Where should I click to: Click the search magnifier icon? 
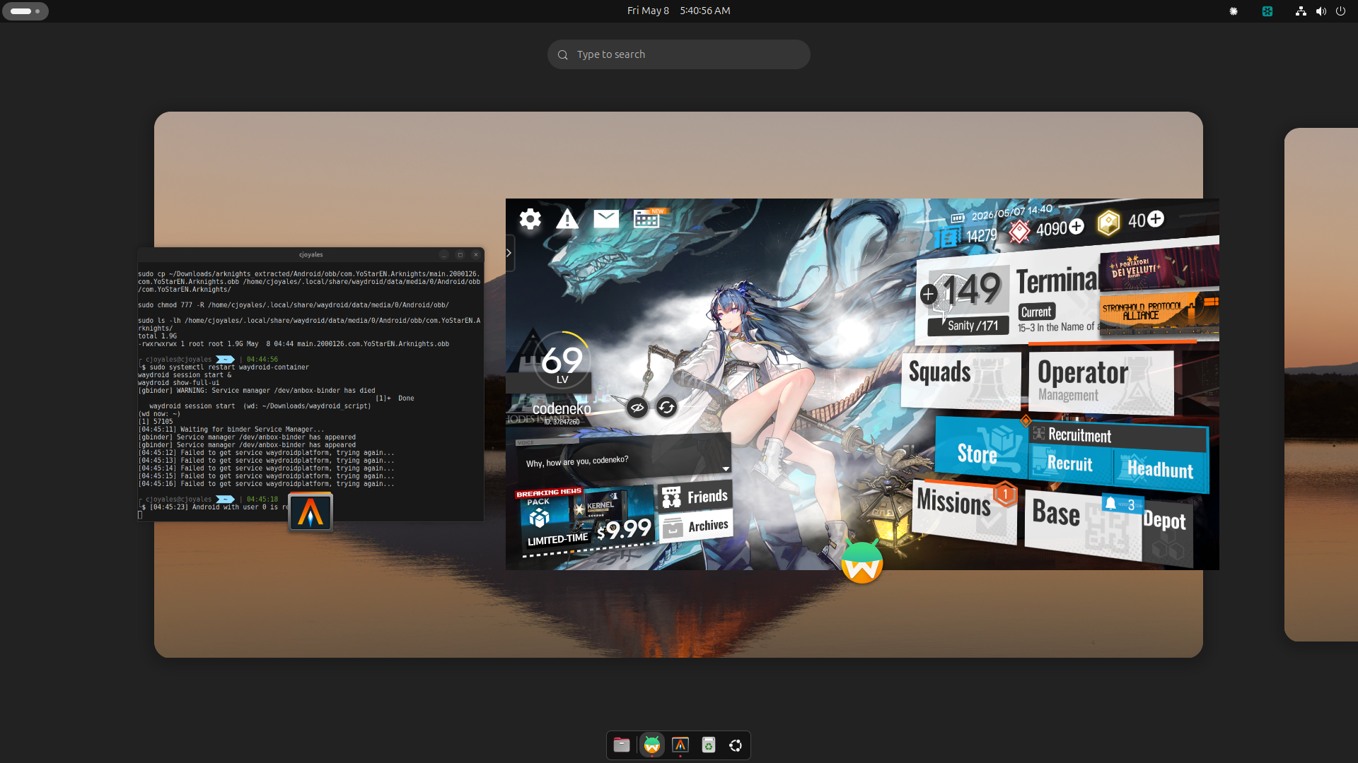click(563, 54)
